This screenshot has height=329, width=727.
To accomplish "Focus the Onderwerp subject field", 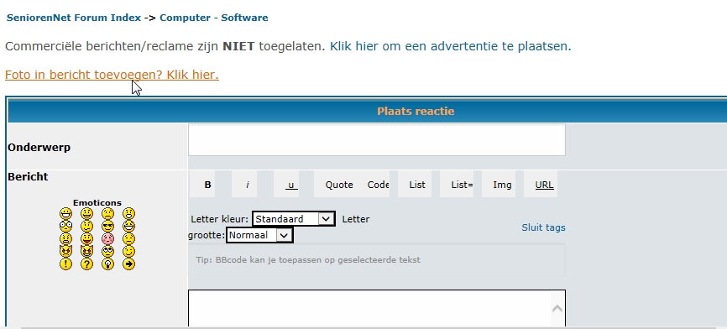I will (376, 140).
